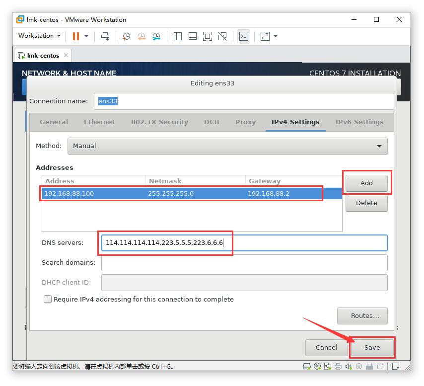Close the VMware Workstation window
This screenshot has height=386, width=424.
click(399, 19)
